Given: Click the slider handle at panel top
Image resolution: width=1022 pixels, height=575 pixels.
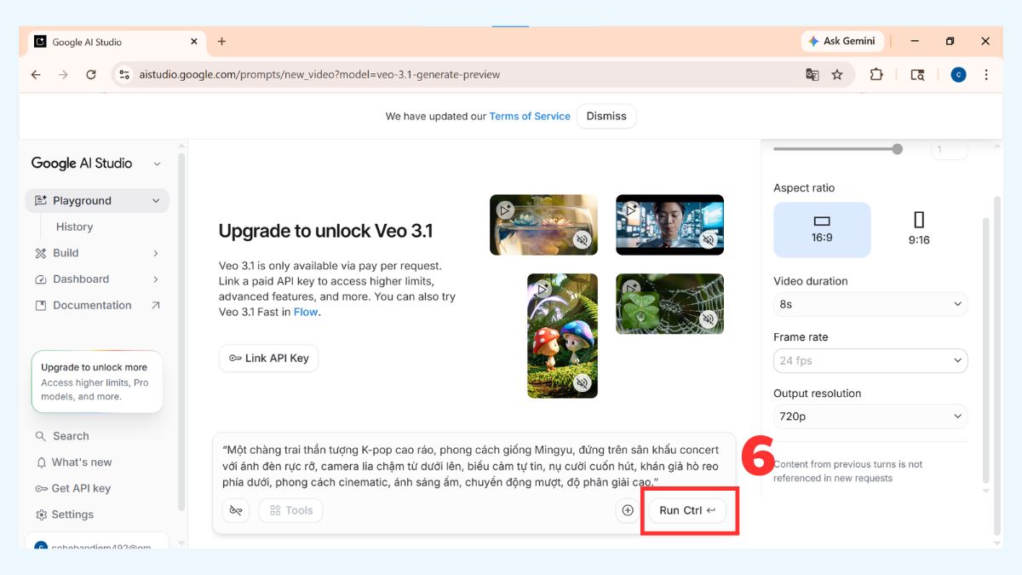Looking at the screenshot, I should click(897, 149).
